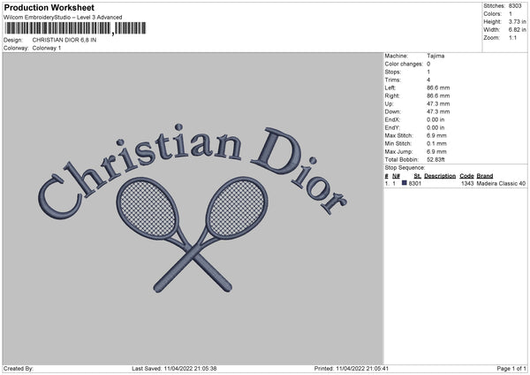The width and height of the screenshot is (530, 375).
Task: Click the 'Code' column header
Action: click(466, 176)
